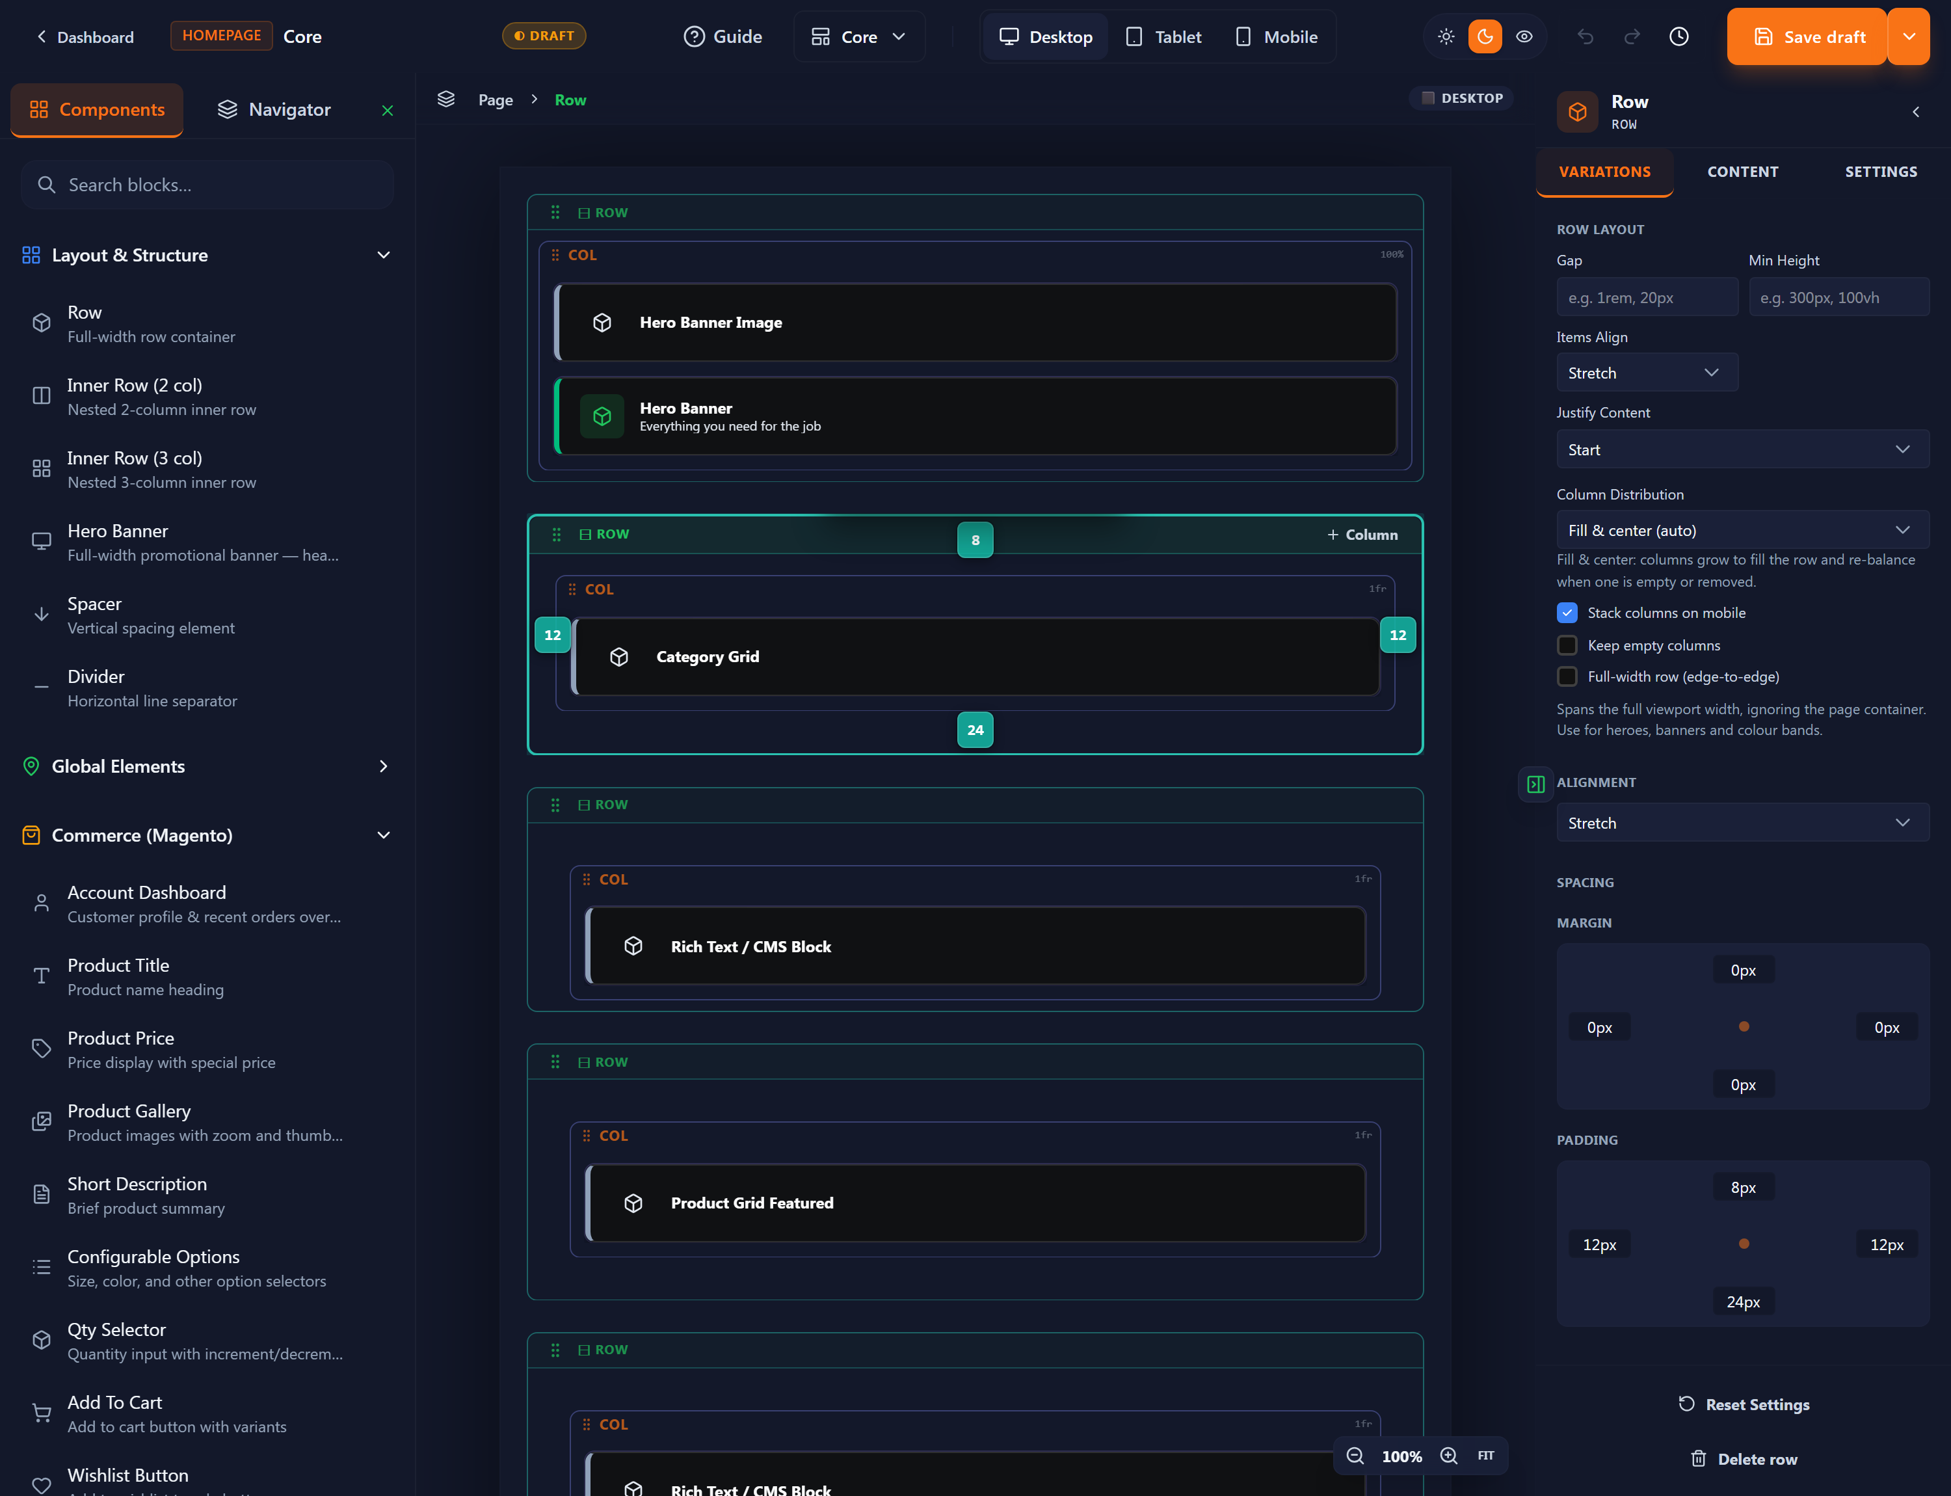Select the Category Grid block
The height and width of the screenshot is (1496, 1951).
click(975, 656)
